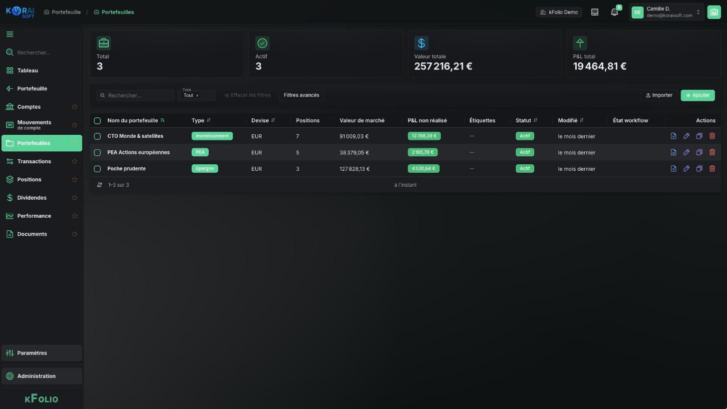Open Positions in sidebar

pos(41,180)
